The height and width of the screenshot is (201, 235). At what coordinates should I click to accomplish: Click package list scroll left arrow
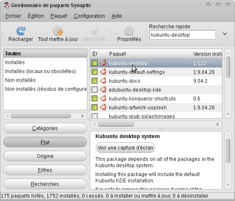click(x=95, y=124)
